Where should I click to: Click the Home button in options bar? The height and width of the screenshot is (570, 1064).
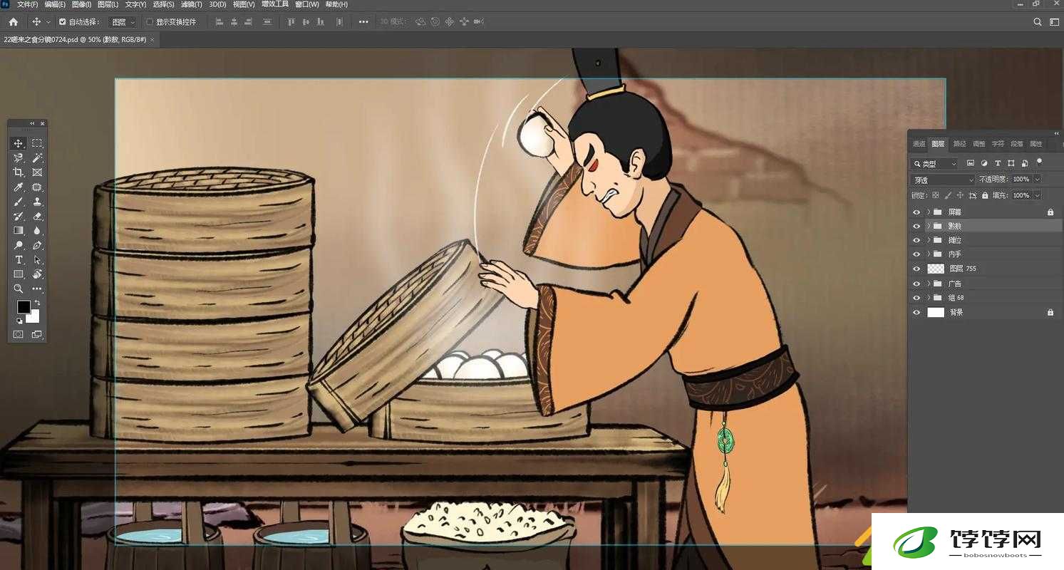click(x=13, y=22)
